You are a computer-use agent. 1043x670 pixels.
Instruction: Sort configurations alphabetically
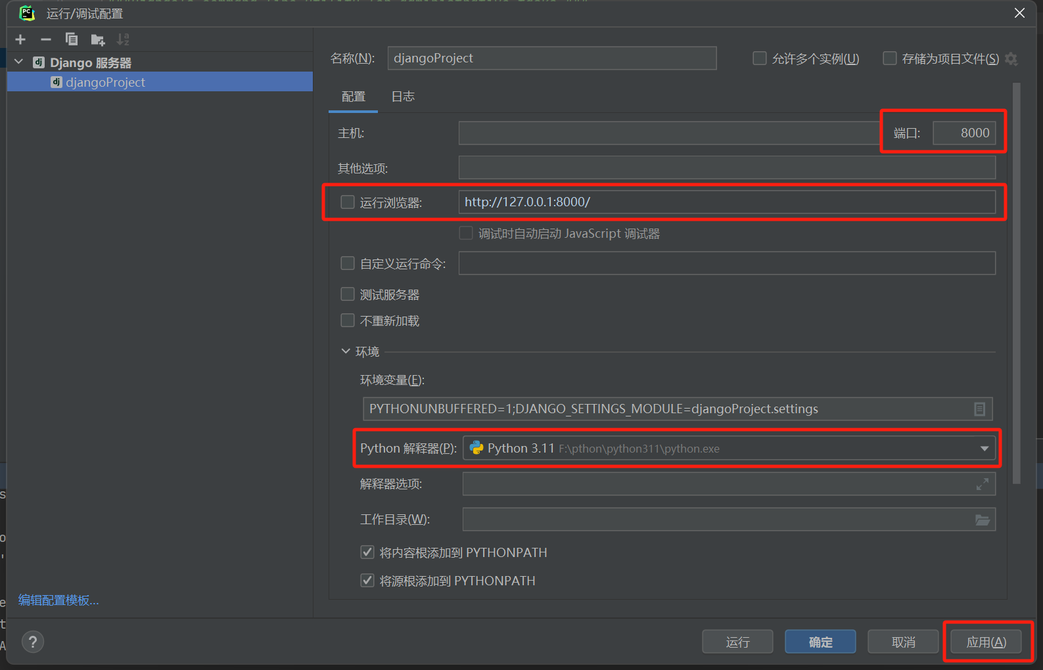(123, 40)
